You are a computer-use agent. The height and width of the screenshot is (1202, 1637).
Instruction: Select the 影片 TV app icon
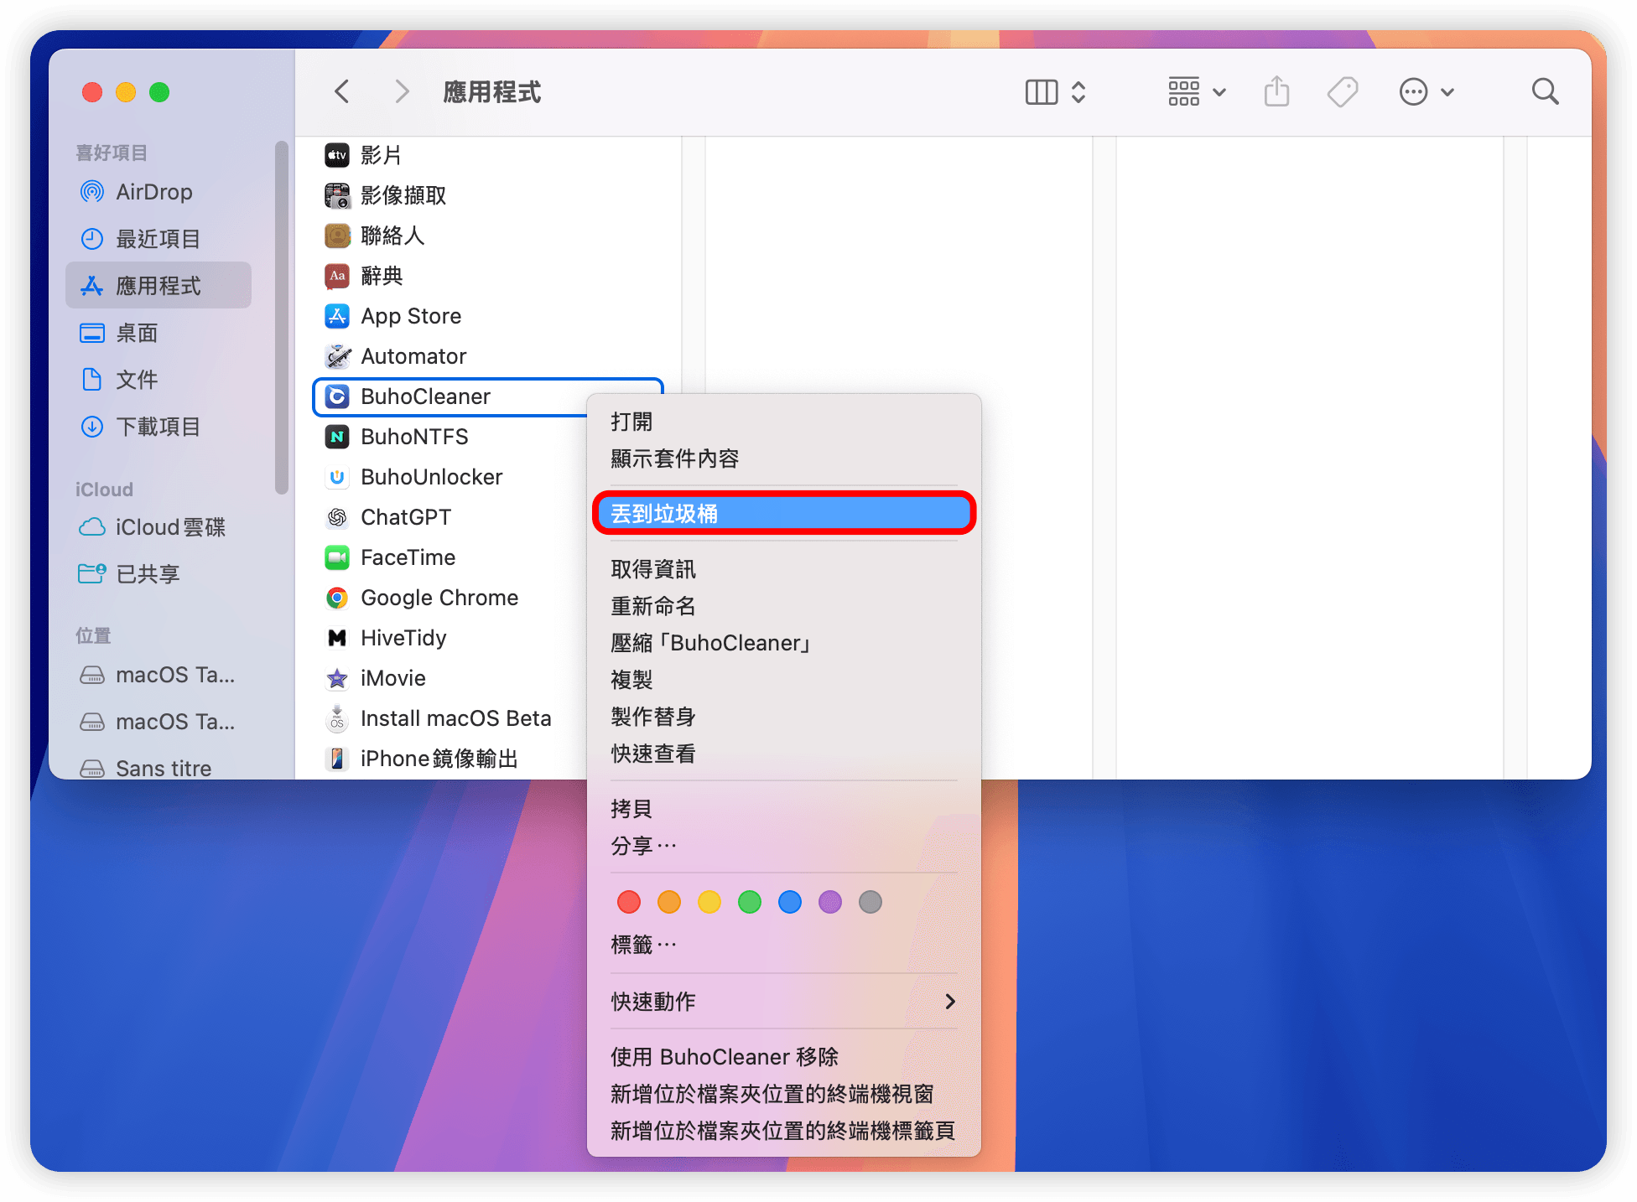[337, 155]
